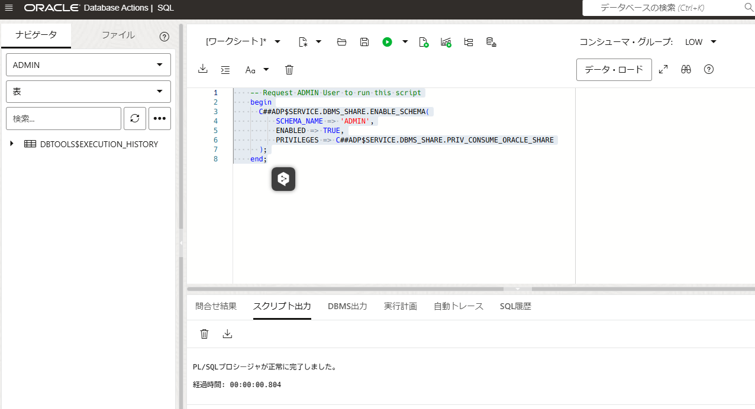
Task: Show the explain plan (hierarchy icon)
Action: pos(468,42)
